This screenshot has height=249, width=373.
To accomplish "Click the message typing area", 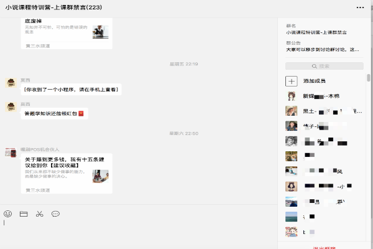I will 137,233.
